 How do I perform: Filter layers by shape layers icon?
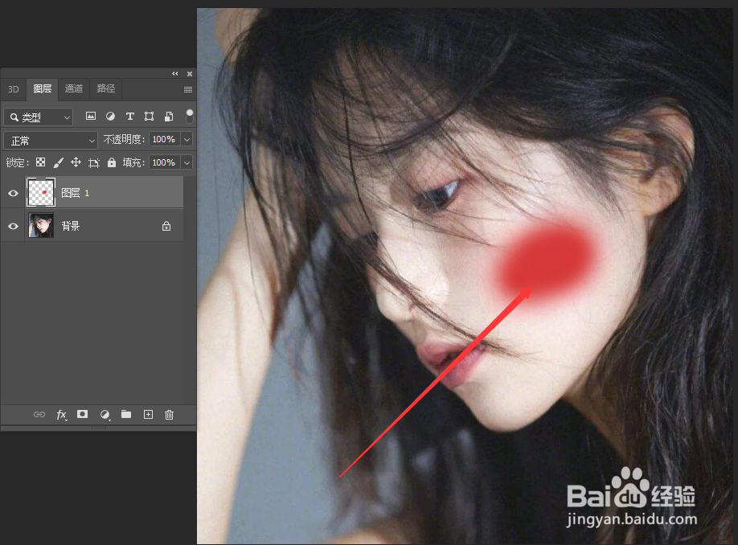[x=150, y=116]
